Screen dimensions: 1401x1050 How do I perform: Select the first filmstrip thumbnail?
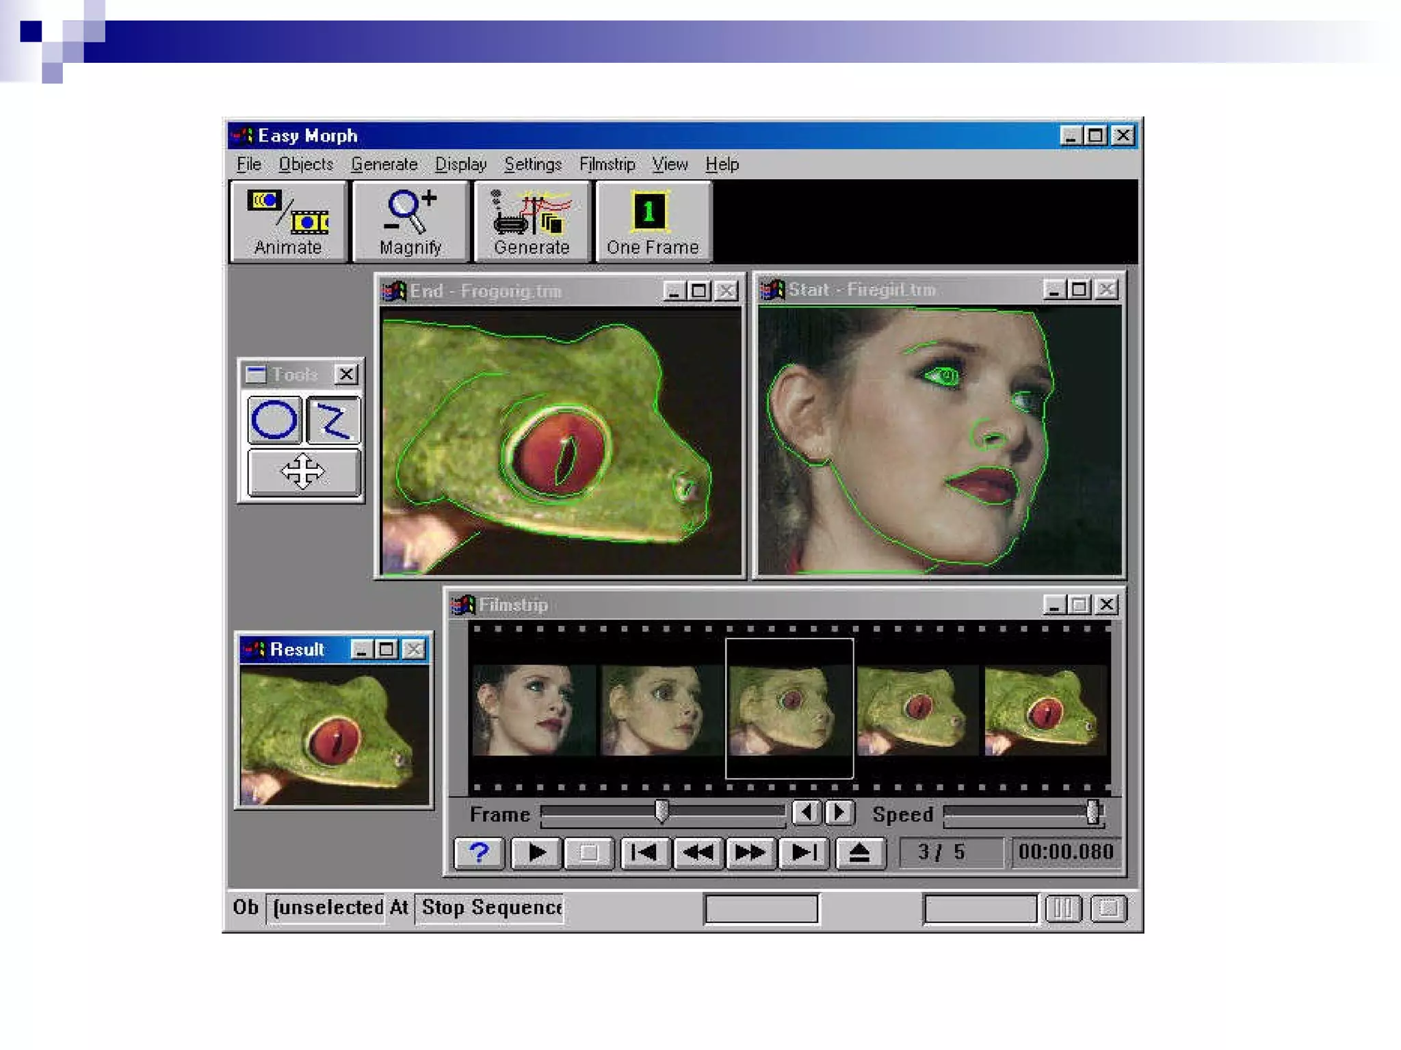(533, 710)
